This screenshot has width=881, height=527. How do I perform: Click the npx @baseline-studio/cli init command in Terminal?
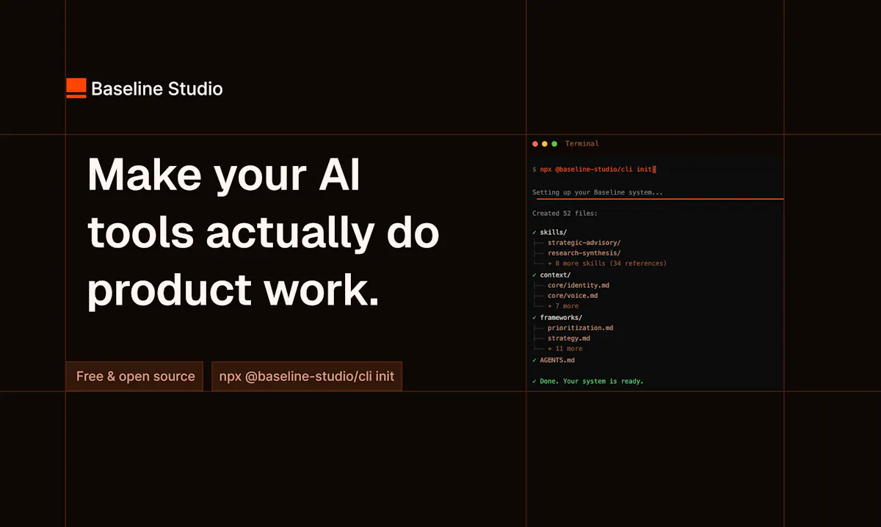(596, 170)
